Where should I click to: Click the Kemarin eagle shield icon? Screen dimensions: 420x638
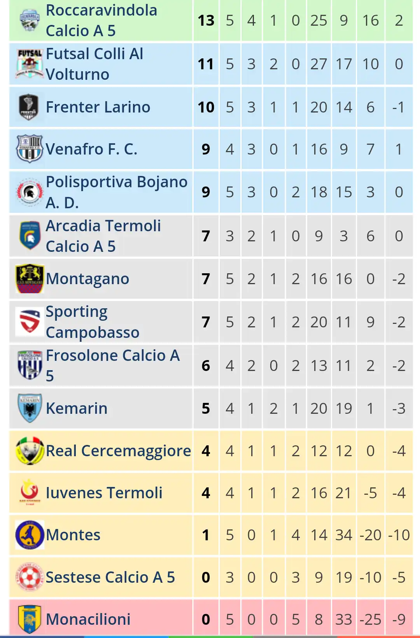pos(30,408)
